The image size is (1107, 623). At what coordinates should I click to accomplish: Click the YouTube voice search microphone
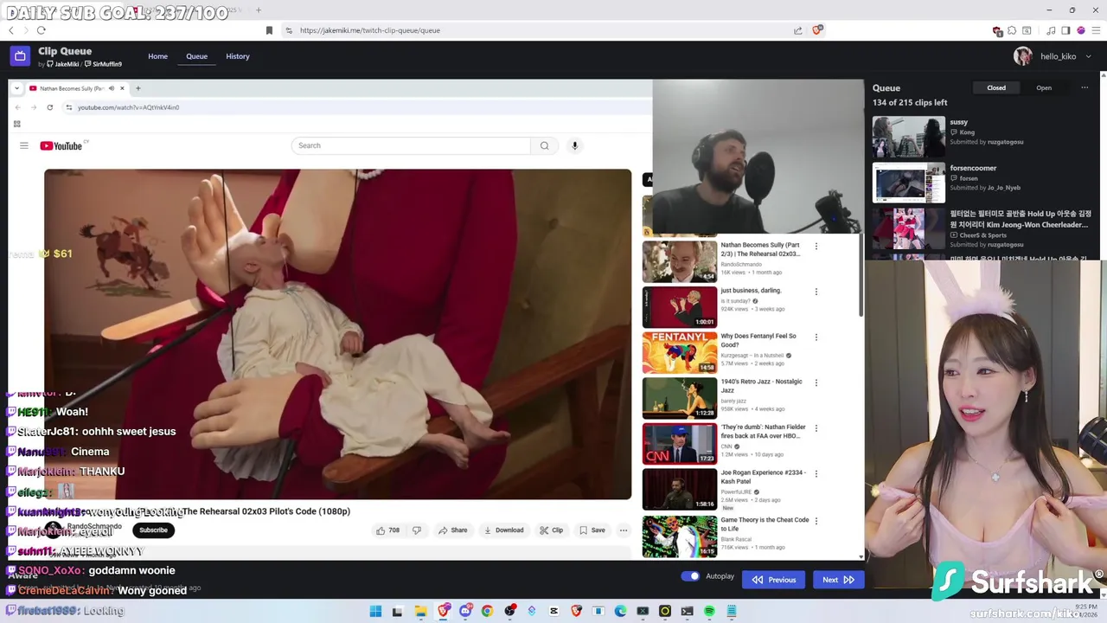(x=574, y=145)
